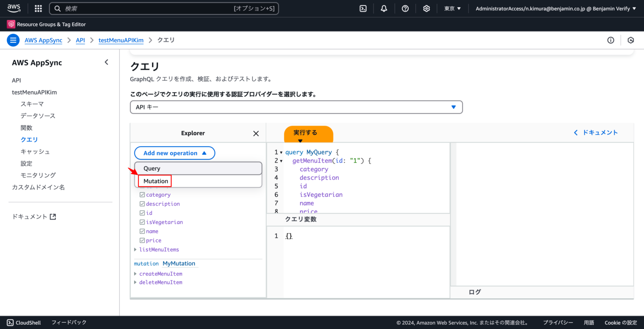This screenshot has height=329, width=644.
Task: Open the help question mark icon
Action: point(405,8)
